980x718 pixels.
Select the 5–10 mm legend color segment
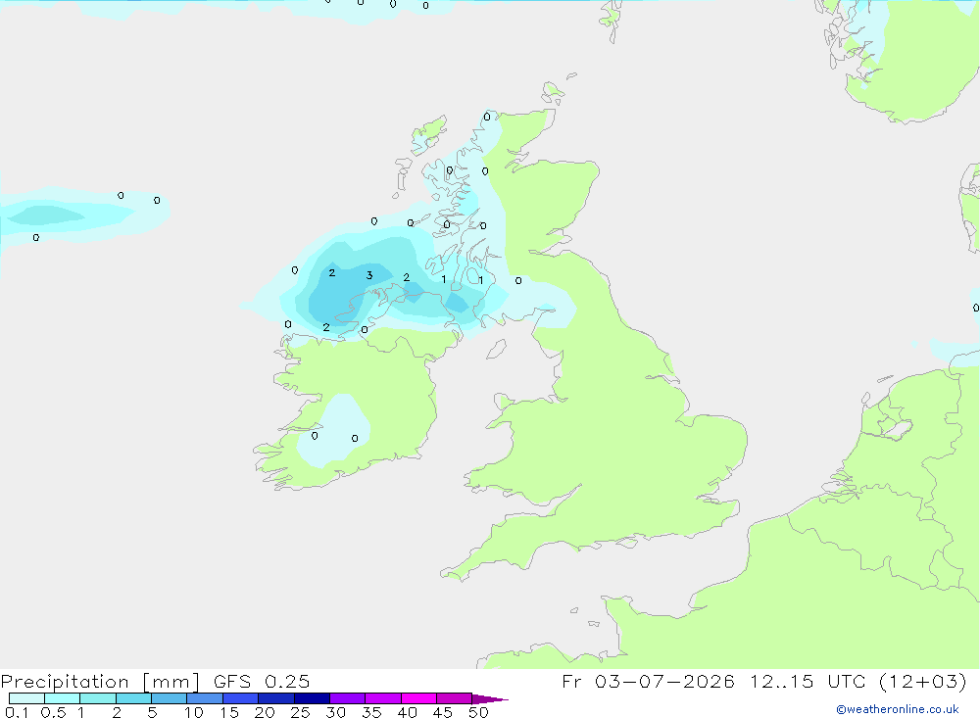(x=170, y=698)
